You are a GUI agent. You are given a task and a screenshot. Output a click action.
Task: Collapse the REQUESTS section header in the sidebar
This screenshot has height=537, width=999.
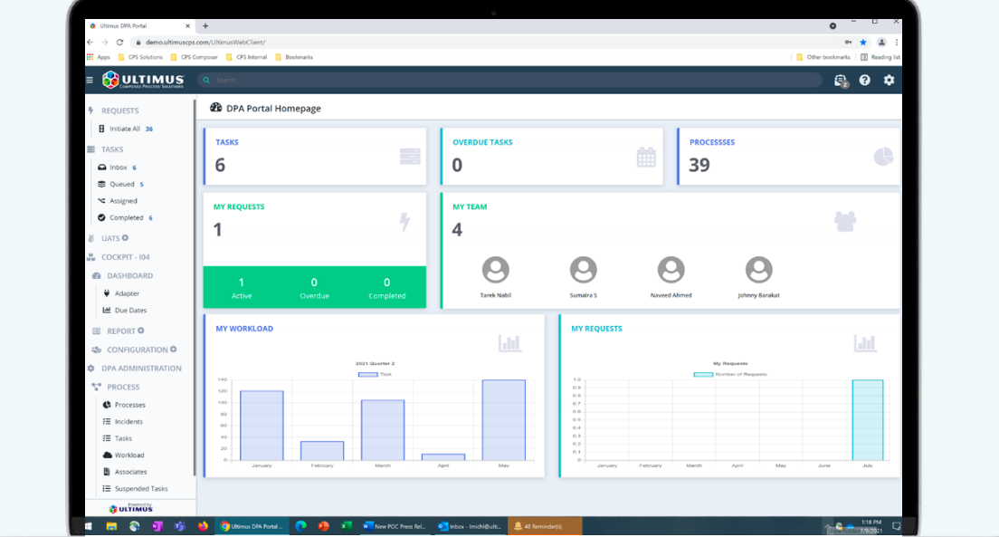tap(119, 111)
